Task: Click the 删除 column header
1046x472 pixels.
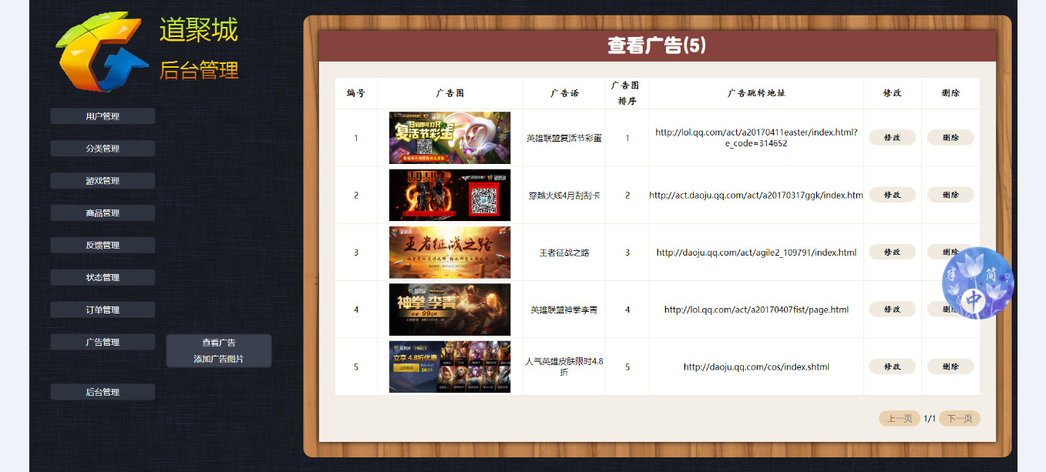Action: [950, 93]
